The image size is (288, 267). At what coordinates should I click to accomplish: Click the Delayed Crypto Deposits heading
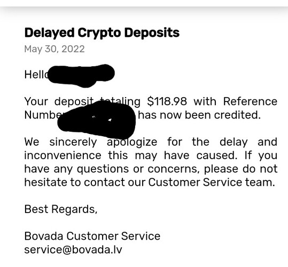(102, 34)
